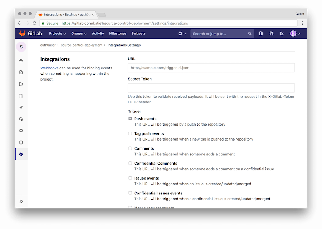Click the webhook URL input field

211,68
